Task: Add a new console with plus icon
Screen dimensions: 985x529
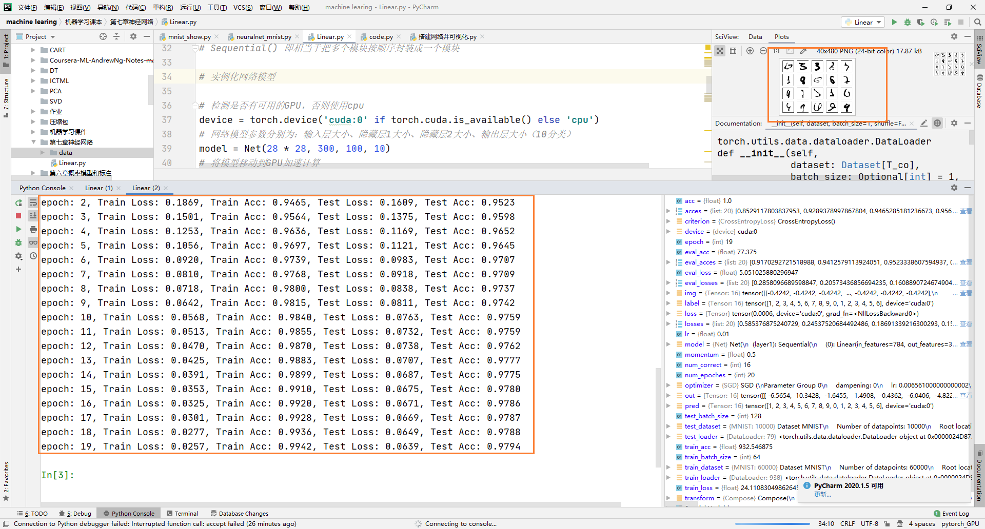Action: (x=18, y=269)
